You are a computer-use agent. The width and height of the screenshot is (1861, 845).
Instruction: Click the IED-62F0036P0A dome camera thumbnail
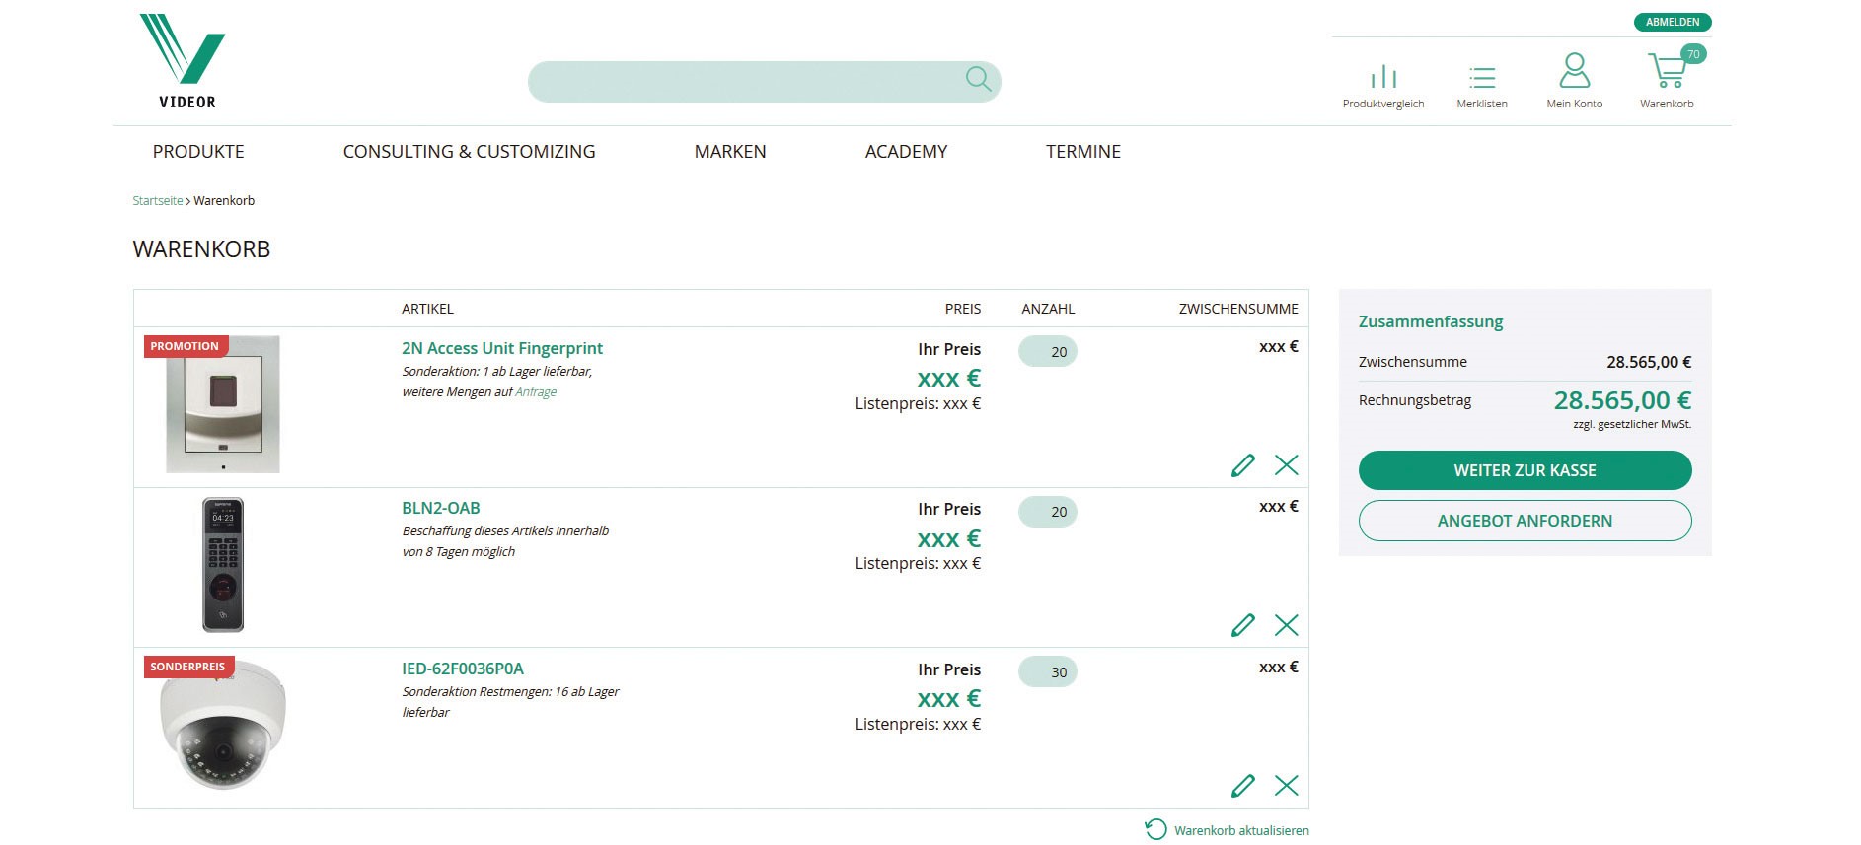[x=223, y=725]
